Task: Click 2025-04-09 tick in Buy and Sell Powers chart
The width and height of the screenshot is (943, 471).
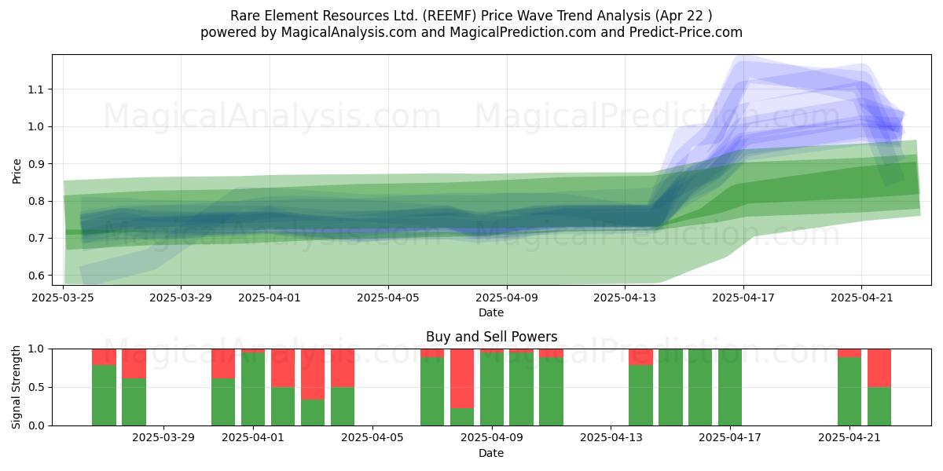Action: click(x=492, y=438)
